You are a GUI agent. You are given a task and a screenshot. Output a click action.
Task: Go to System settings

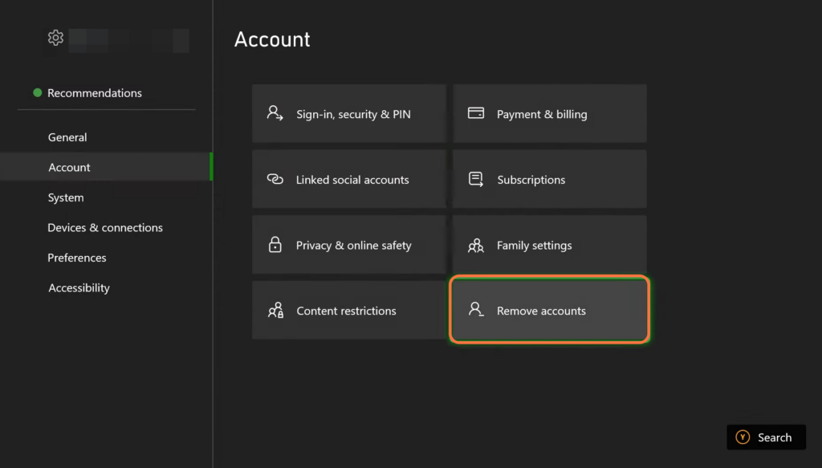click(107, 197)
